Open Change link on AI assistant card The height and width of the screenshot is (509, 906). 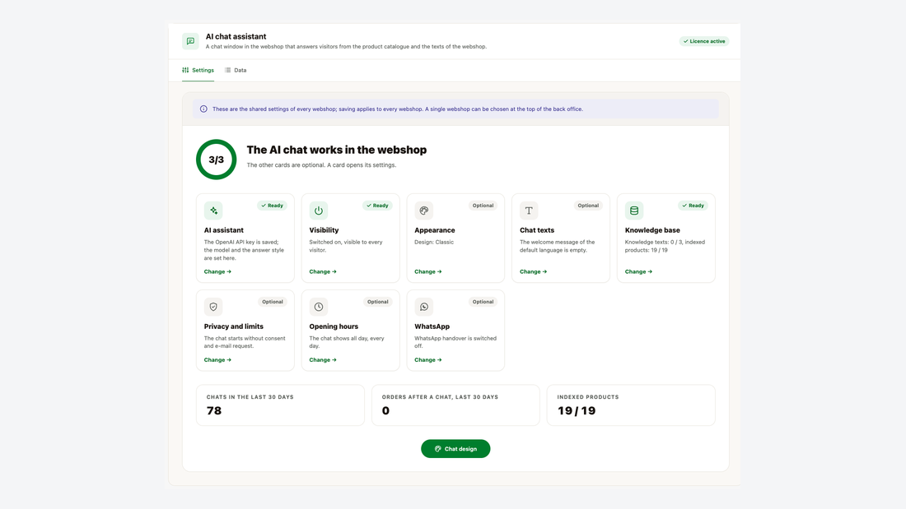[217, 272]
